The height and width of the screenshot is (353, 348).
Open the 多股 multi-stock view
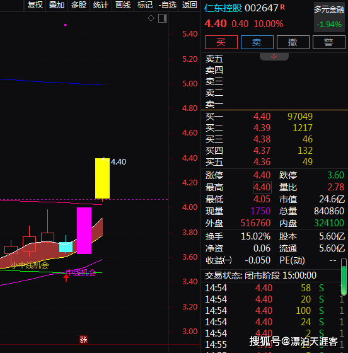click(x=79, y=5)
